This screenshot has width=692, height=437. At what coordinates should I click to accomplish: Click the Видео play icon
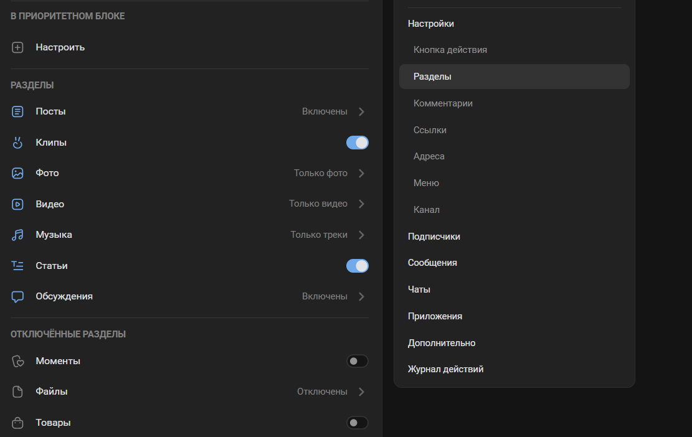pyautogui.click(x=17, y=204)
